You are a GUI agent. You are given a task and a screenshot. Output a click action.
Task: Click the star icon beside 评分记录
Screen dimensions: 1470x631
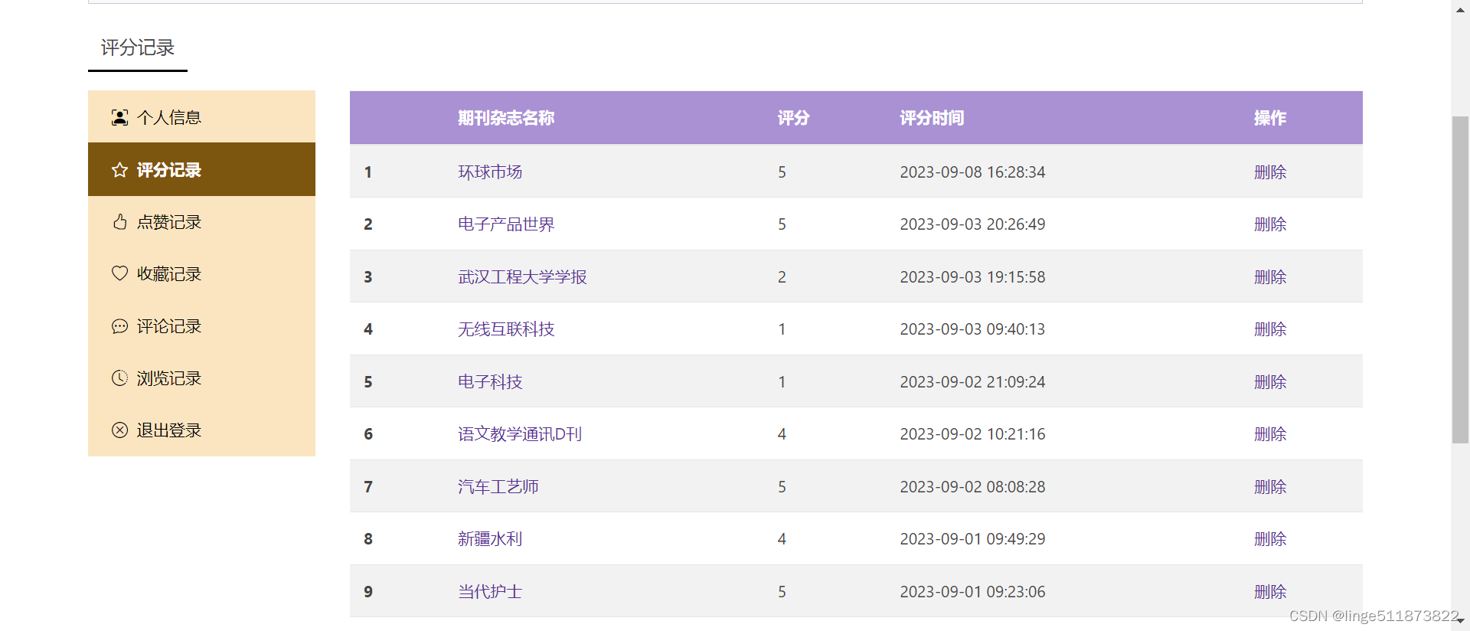pos(119,170)
